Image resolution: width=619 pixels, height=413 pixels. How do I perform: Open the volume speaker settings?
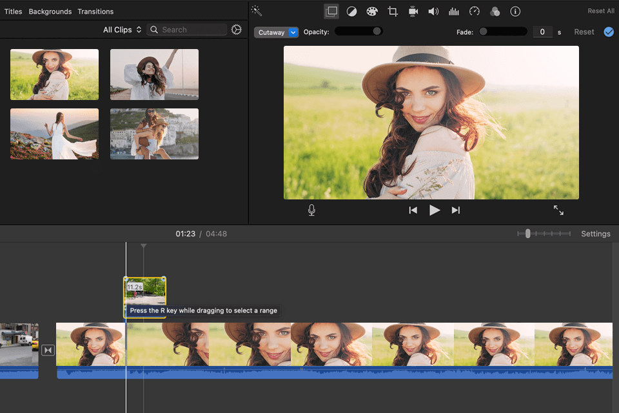click(433, 11)
